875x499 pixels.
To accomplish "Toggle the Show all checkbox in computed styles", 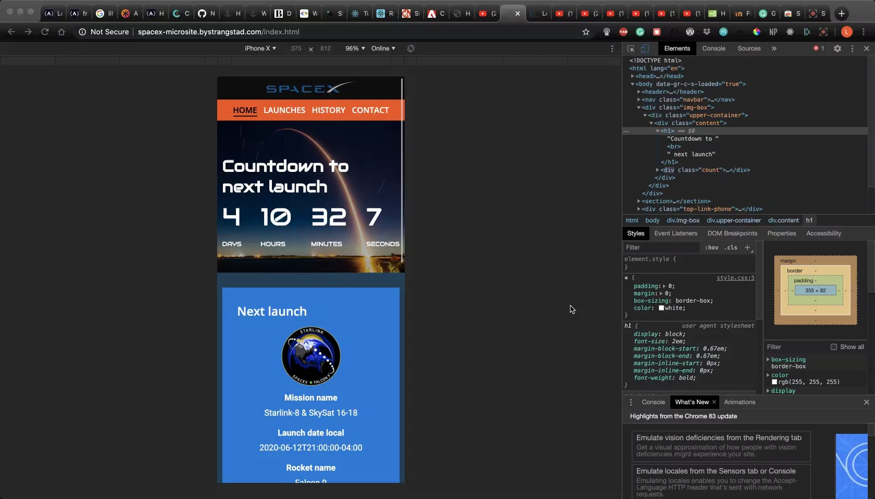I will (x=834, y=347).
